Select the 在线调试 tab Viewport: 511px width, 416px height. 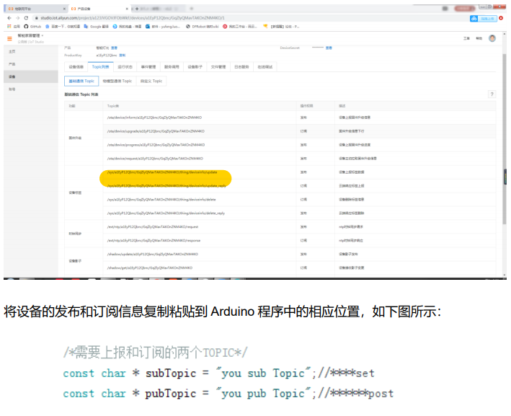click(265, 66)
